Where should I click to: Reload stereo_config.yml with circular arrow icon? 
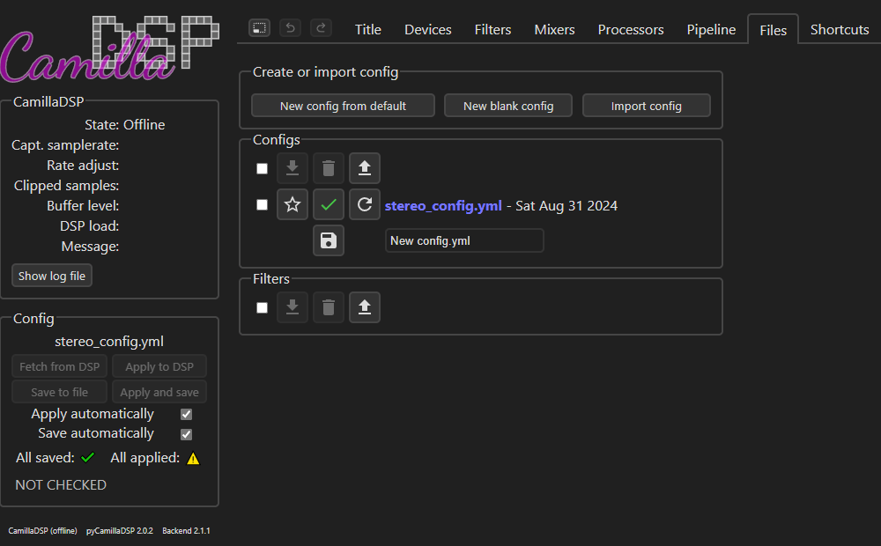[365, 204]
